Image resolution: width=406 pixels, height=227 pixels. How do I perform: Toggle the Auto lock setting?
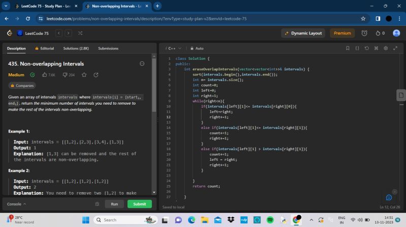[x=197, y=48]
